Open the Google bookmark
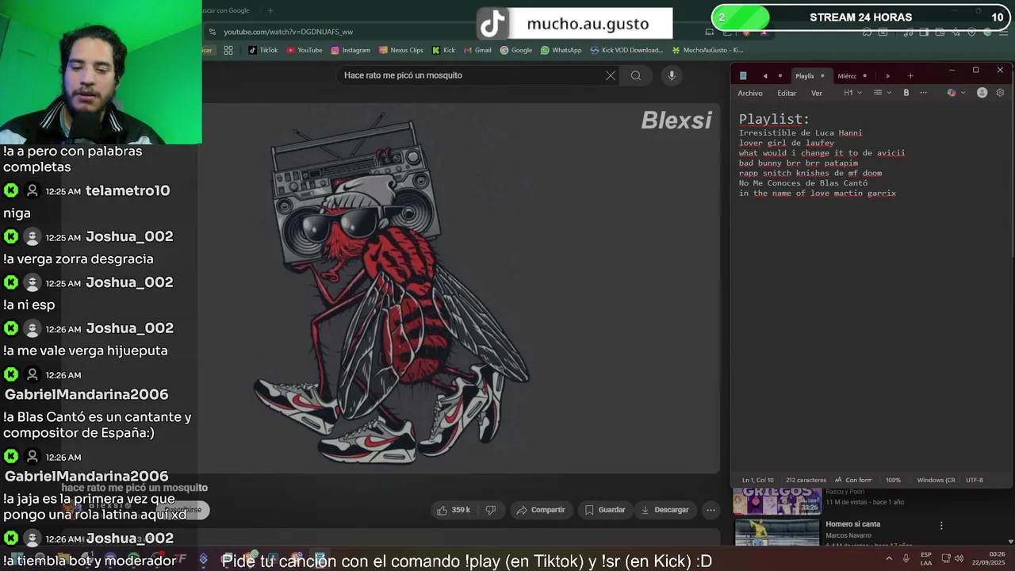Viewport: 1015px width, 571px height. pyautogui.click(x=516, y=50)
